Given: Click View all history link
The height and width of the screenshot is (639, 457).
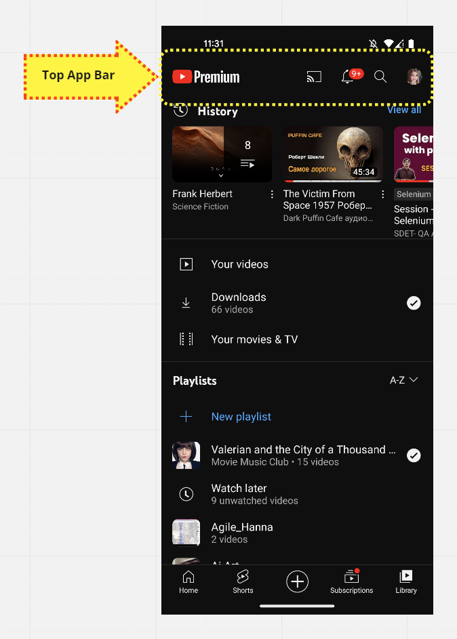Looking at the screenshot, I should 404,110.
